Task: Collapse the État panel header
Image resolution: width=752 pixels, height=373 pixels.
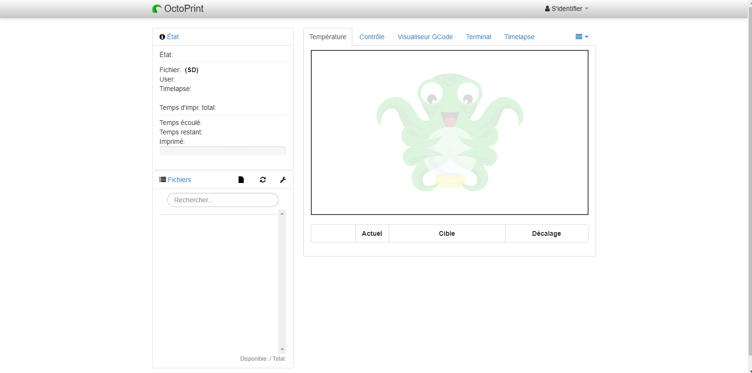Action: pyautogui.click(x=173, y=37)
